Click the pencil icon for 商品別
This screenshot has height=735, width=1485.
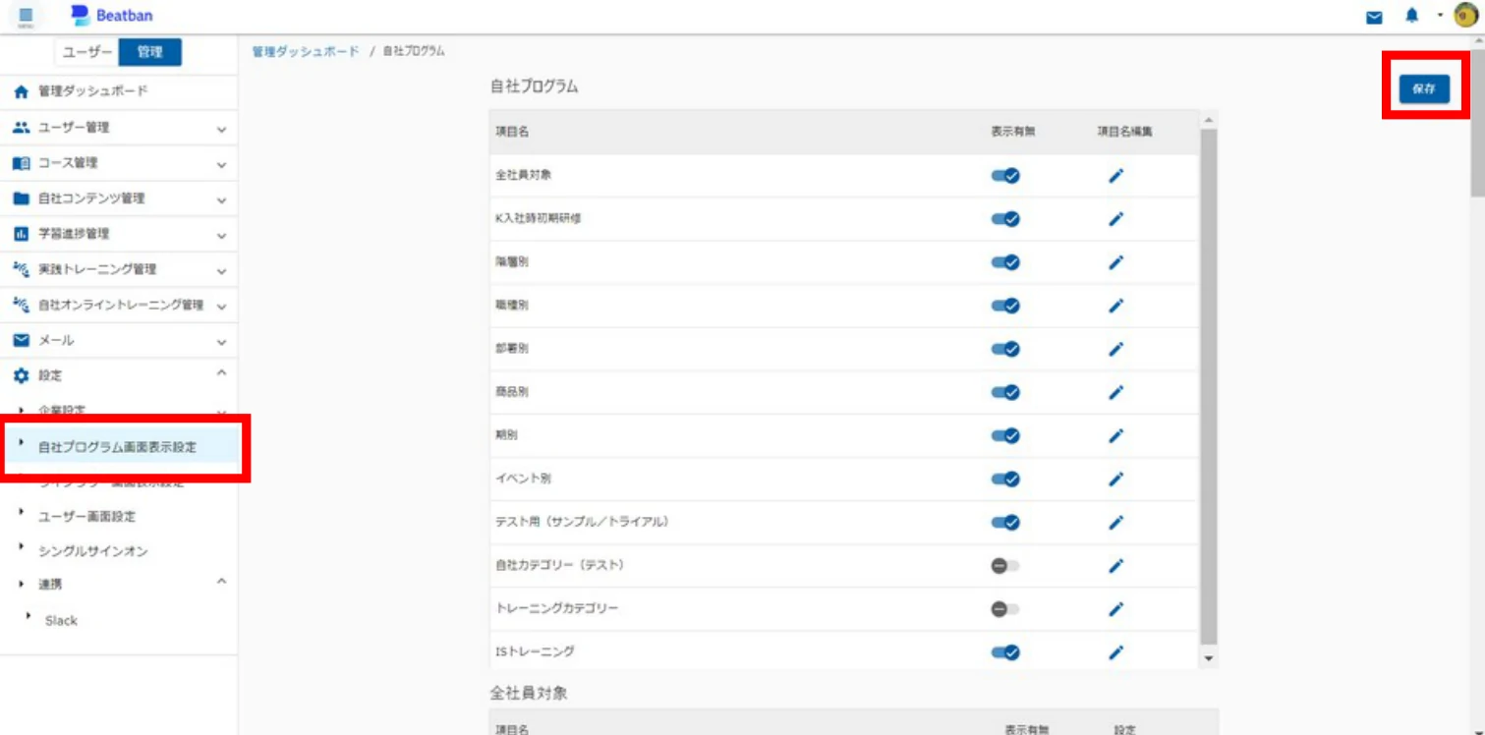(1115, 392)
